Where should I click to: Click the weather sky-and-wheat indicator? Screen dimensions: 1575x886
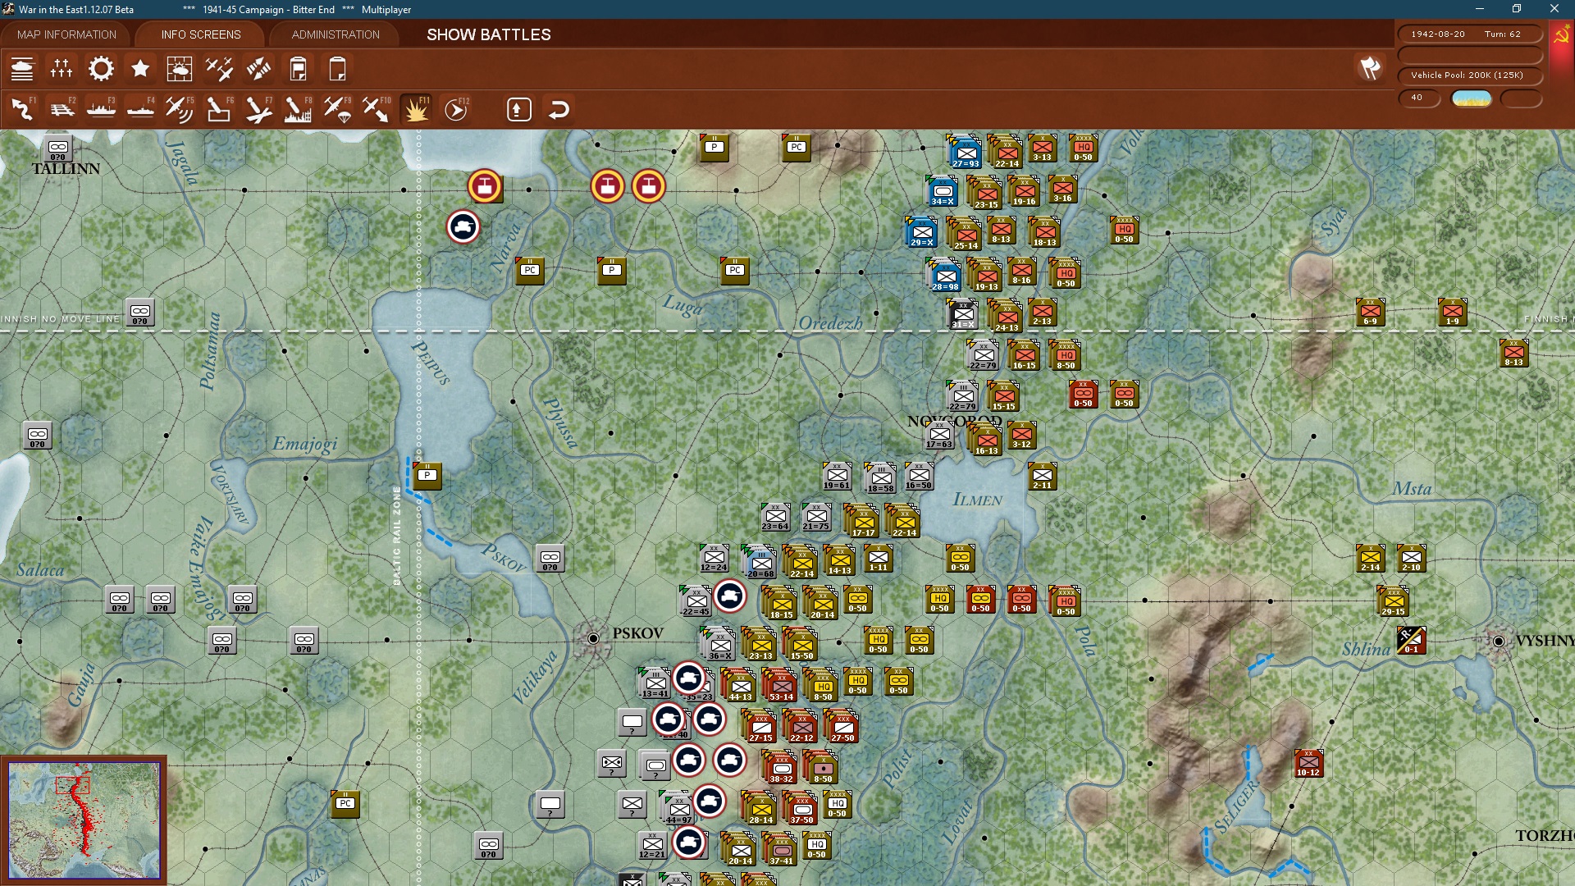[1472, 98]
